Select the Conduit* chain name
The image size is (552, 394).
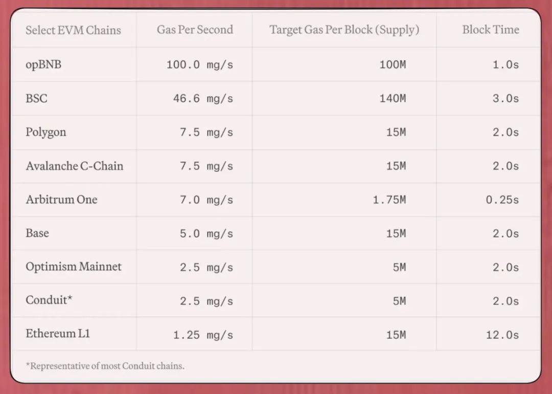pos(49,300)
